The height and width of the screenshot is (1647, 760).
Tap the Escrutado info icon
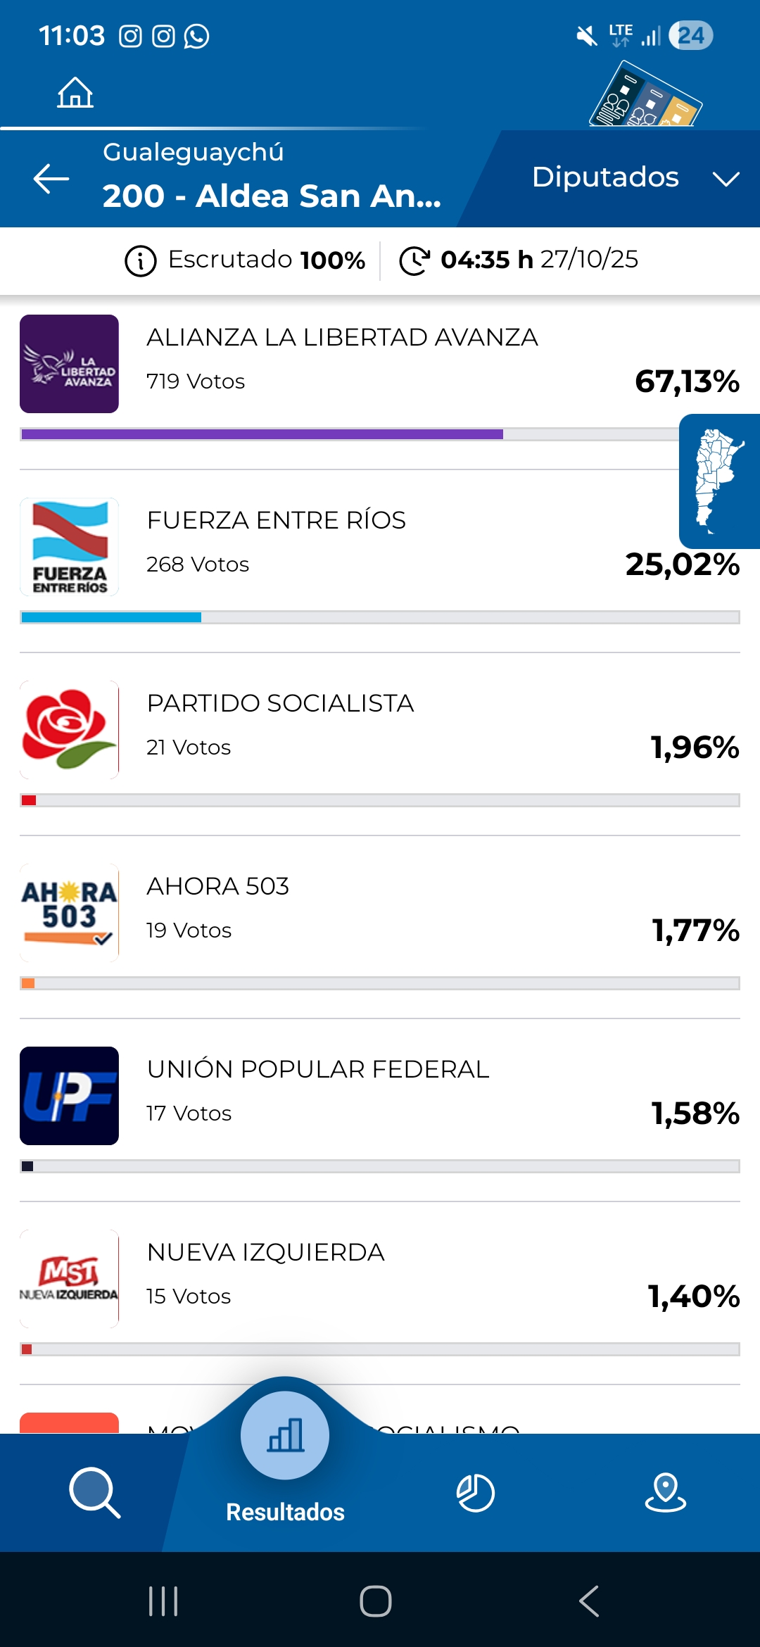(x=141, y=261)
